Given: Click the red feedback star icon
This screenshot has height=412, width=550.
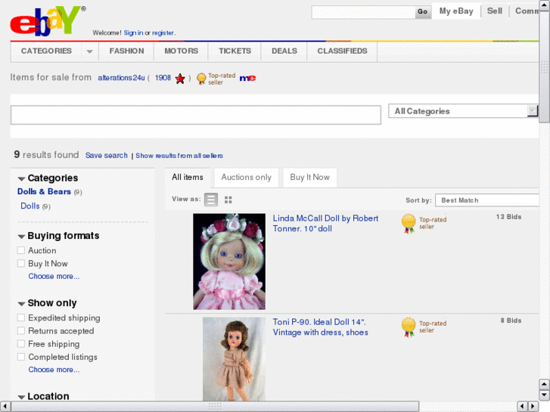Looking at the screenshot, I should point(180,79).
